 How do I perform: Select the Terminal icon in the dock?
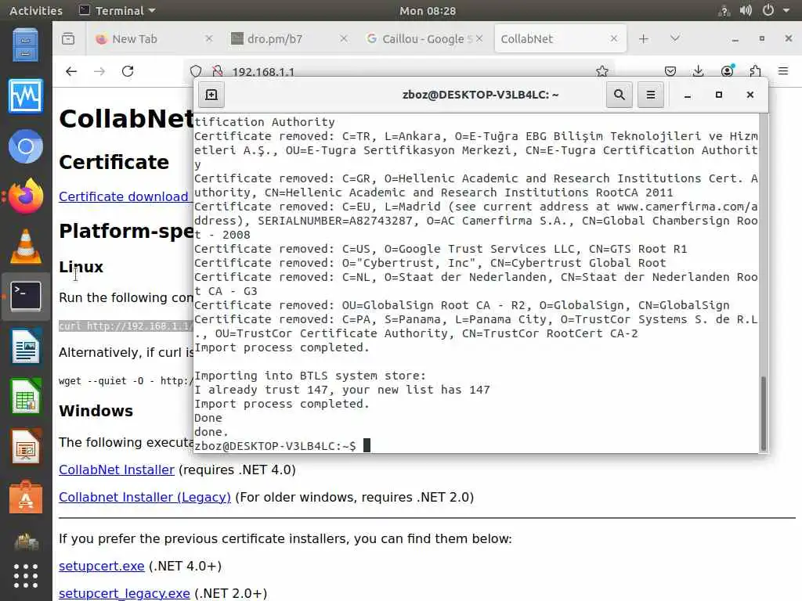(x=26, y=296)
